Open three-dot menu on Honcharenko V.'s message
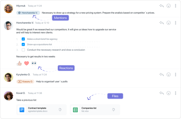The width and height of the screenshot is (181, 119). tap(175, 23)
